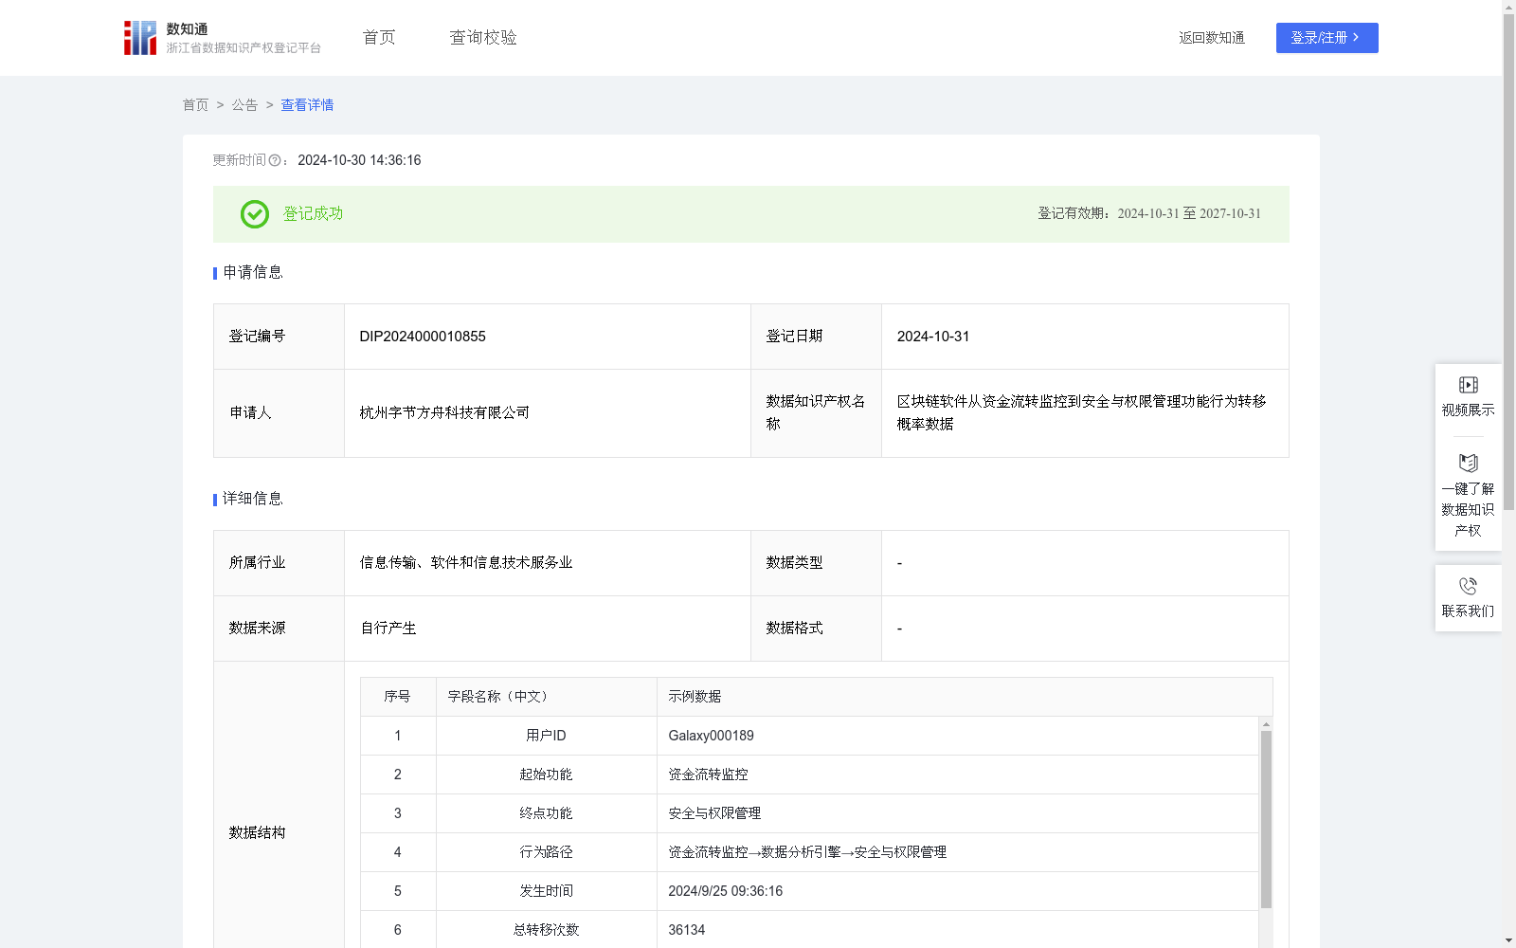
Task: Open 视频展示 from the side panel
Action: click(1468, 397)
